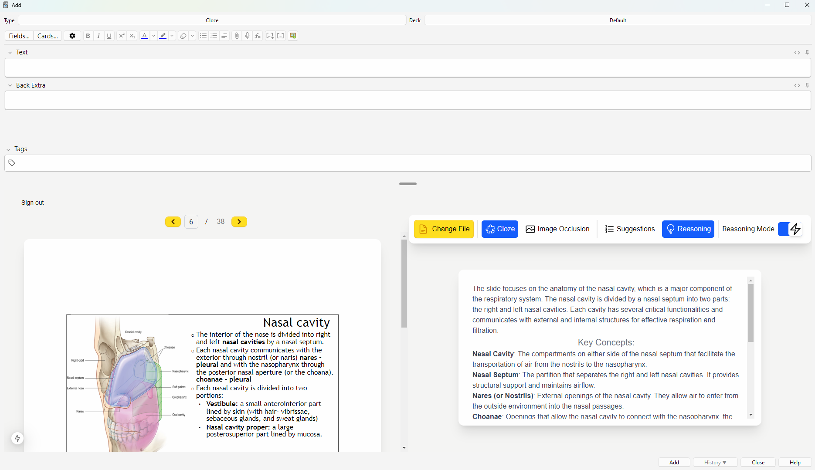
Task: Click the text color swatch button
Action: 144,36
